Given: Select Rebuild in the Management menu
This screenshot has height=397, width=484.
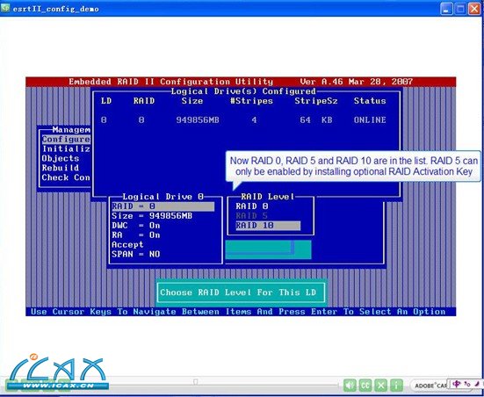Looking at the screenshot, I should (x=61, y=168).
